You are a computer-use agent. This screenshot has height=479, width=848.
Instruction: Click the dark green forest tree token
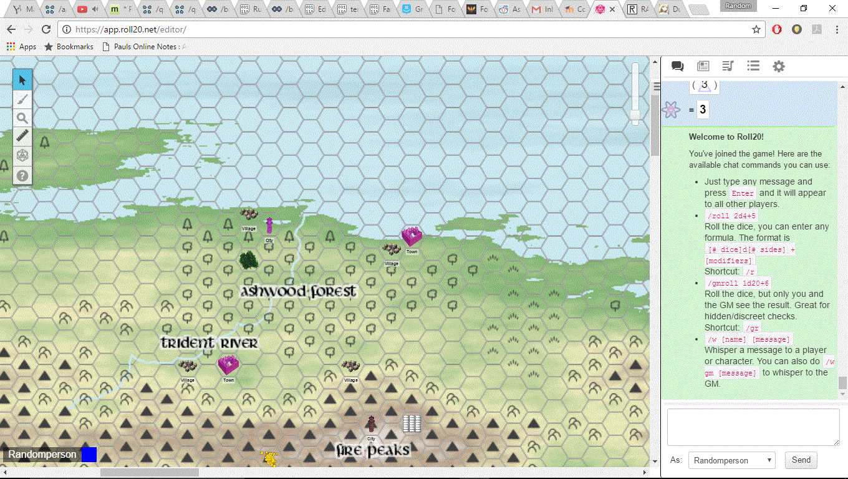[x=248, y=260]
